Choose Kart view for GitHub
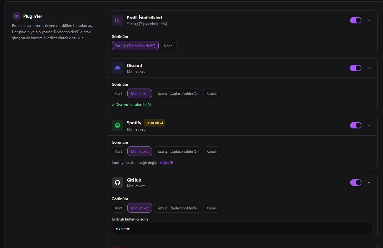The image size is (383, 248). click(x=118, y=208)
